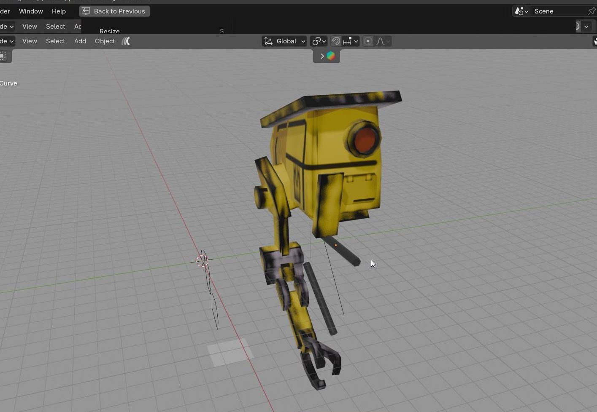Click the 3D cursor in the viewport
Image resolution: width=597 pixels, height=412 pixels.
pos(202,261)
